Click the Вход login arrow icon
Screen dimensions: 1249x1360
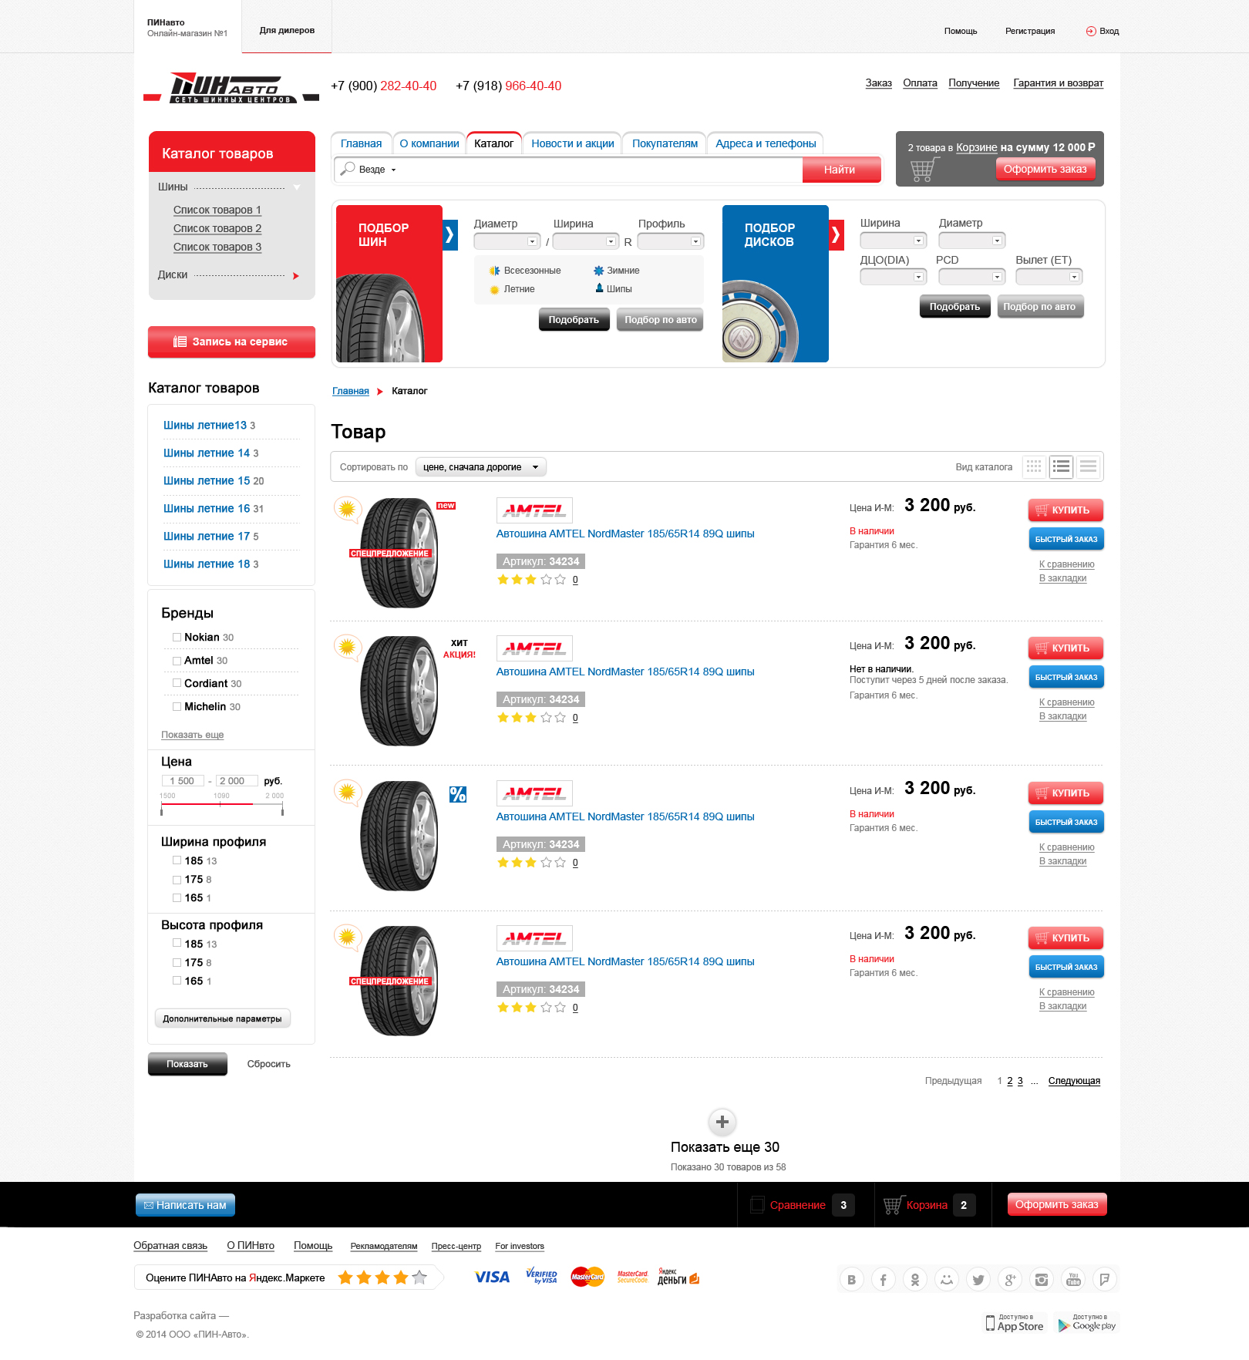[x=1091, y=32]
